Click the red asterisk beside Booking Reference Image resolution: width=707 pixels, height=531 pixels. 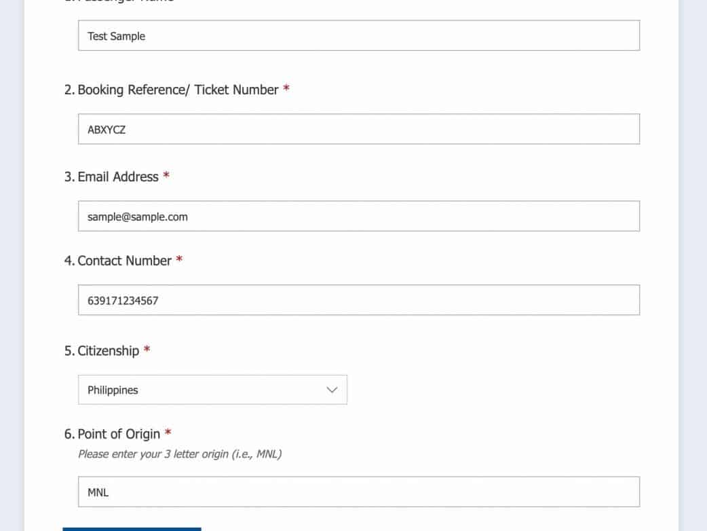tap(286, 90)
